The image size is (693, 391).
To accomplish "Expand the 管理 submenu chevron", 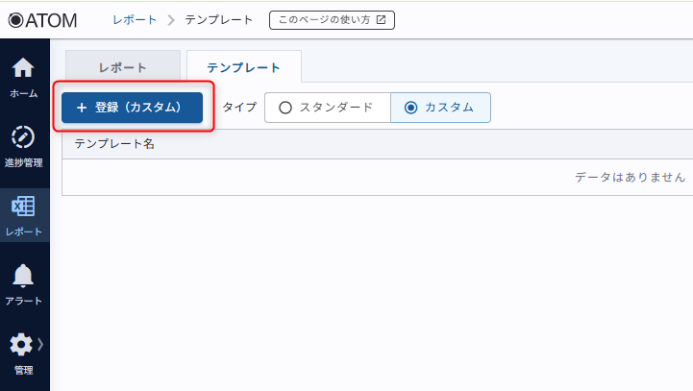I will 40,343.
